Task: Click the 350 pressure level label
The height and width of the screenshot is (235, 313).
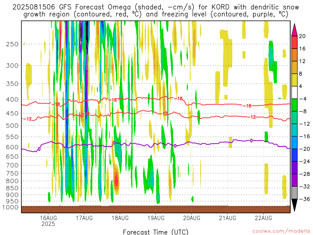Action: tap(12, 84)
